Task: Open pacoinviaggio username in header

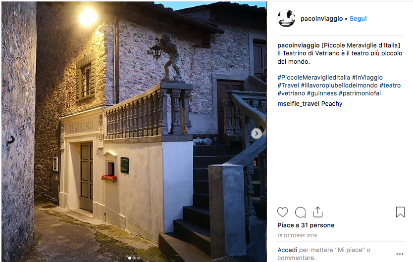Action: point(321,19)
